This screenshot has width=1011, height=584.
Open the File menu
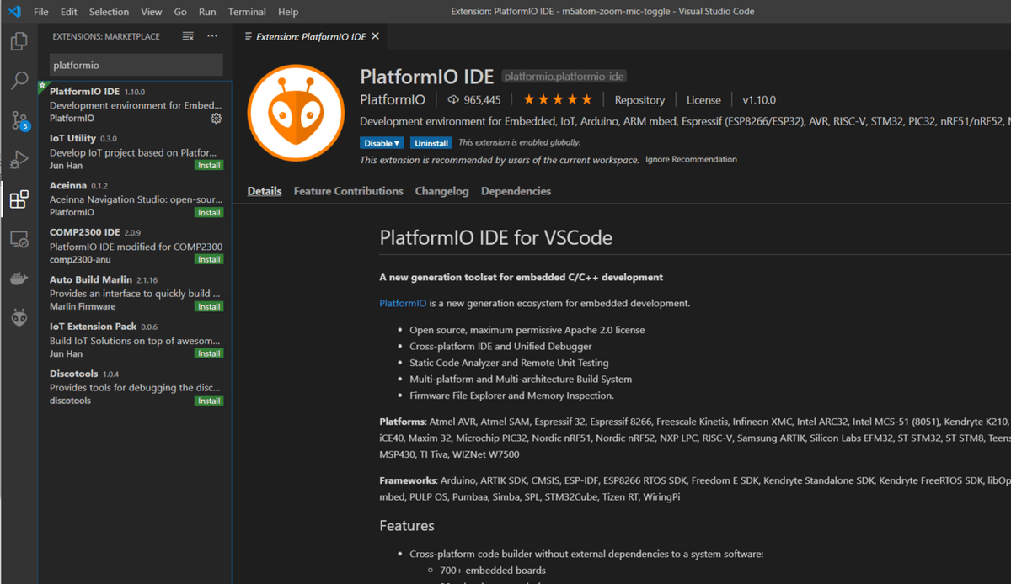click(x=41, y=12)
